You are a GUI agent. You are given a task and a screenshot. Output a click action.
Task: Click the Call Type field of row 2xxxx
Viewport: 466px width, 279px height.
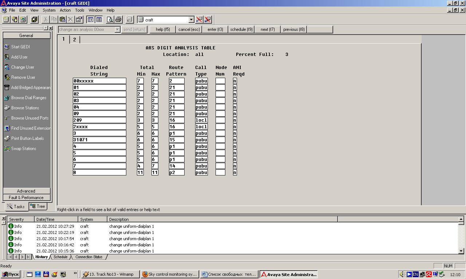[201, 127]
